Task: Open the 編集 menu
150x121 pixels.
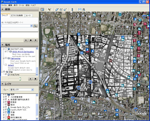Action: click(x=10, y=5)
